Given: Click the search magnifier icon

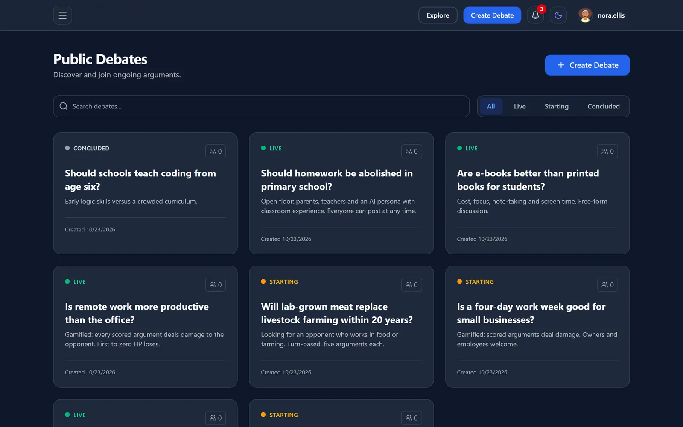Looking at the screenshot, I should (x=64, y=106).
